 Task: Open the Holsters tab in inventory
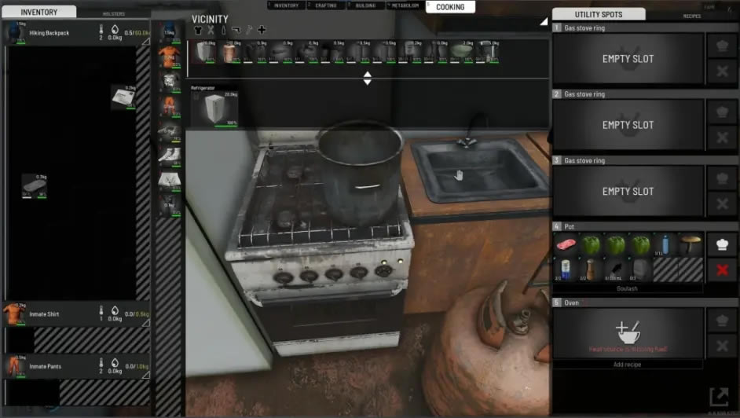(113, 14)
